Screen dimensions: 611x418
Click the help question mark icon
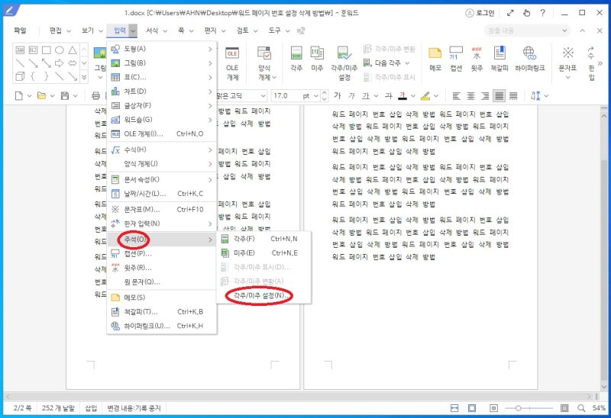[542, 13]
